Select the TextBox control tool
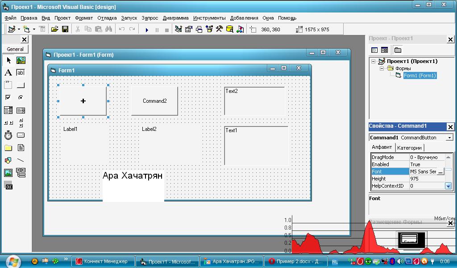The image size is (457, 268). 21,73
